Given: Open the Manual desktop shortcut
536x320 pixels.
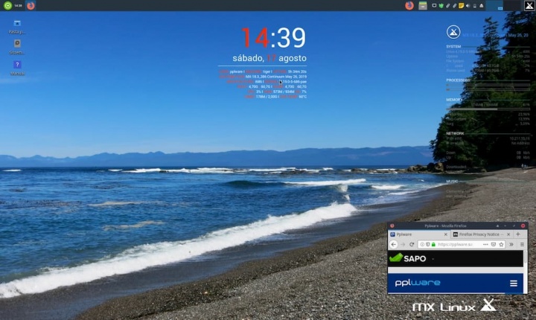Looking at the screenshot, I should pos(17,65).
